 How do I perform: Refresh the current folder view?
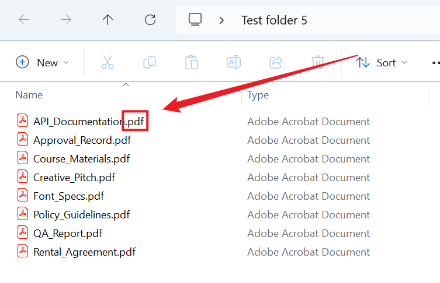pyautogui.click(x=150, y=20)
